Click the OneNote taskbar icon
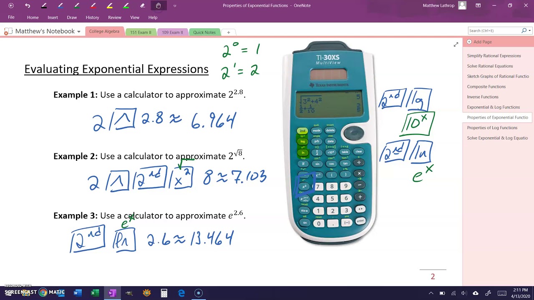The width and height of the screenshot is (534, 300). coord(111,293)
